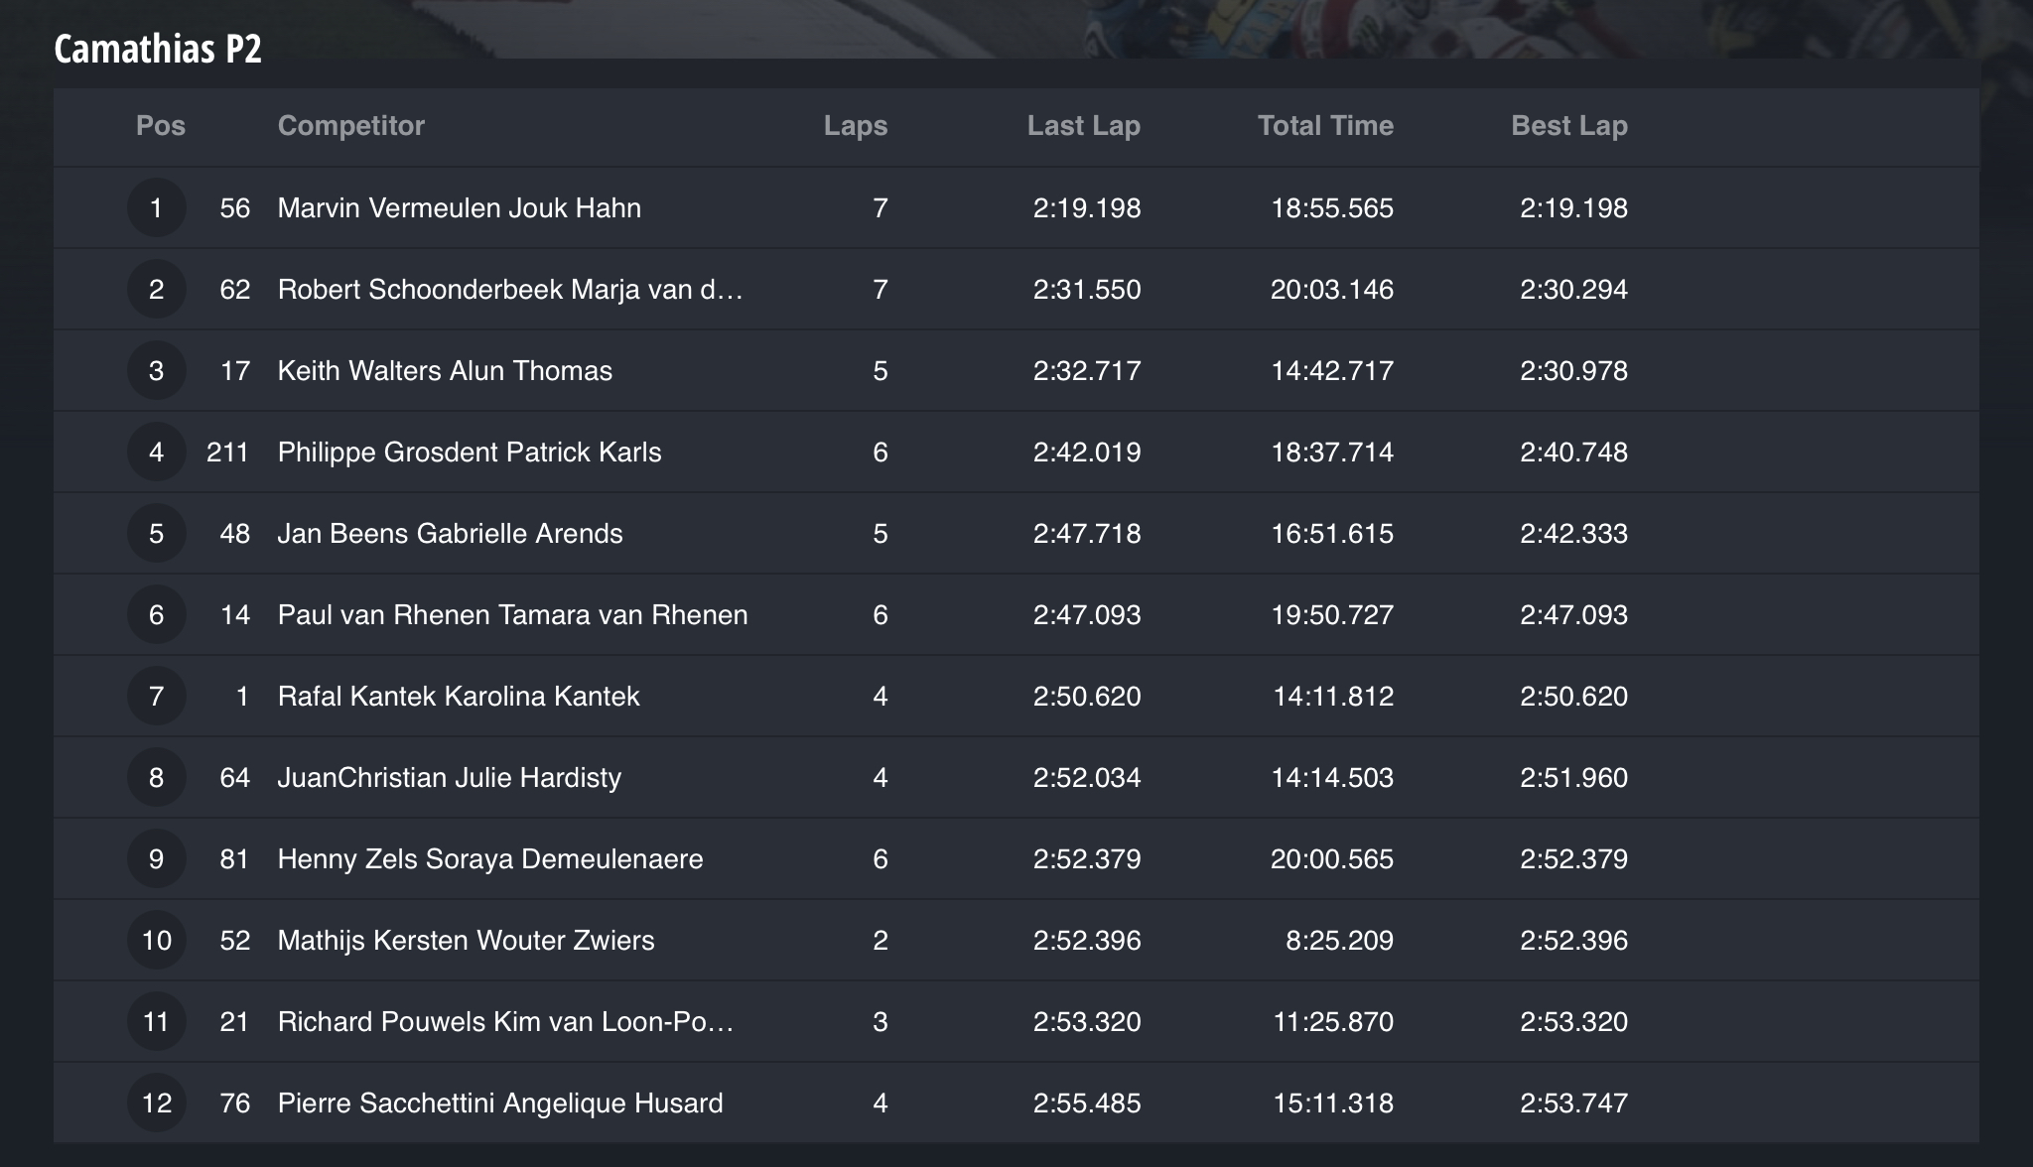Click the Best Lap column header
This screenshot has width=2033, height=1167.
click(x=1568, y=126)
